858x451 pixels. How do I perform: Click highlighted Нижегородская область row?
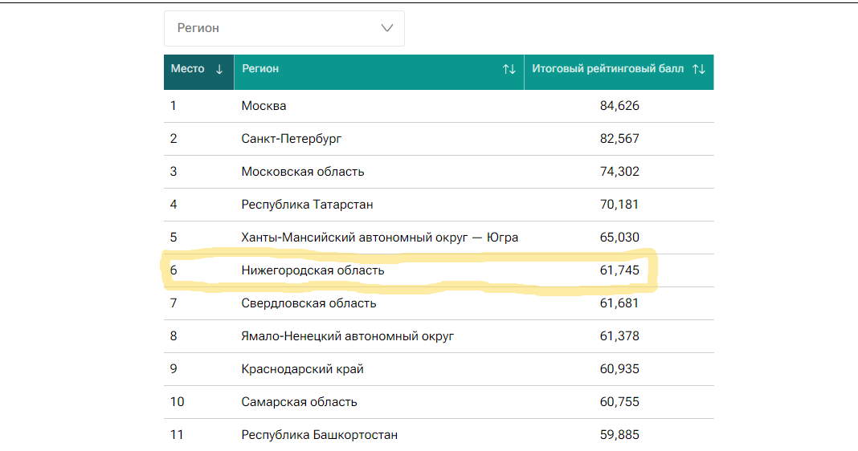pos(313,270)
